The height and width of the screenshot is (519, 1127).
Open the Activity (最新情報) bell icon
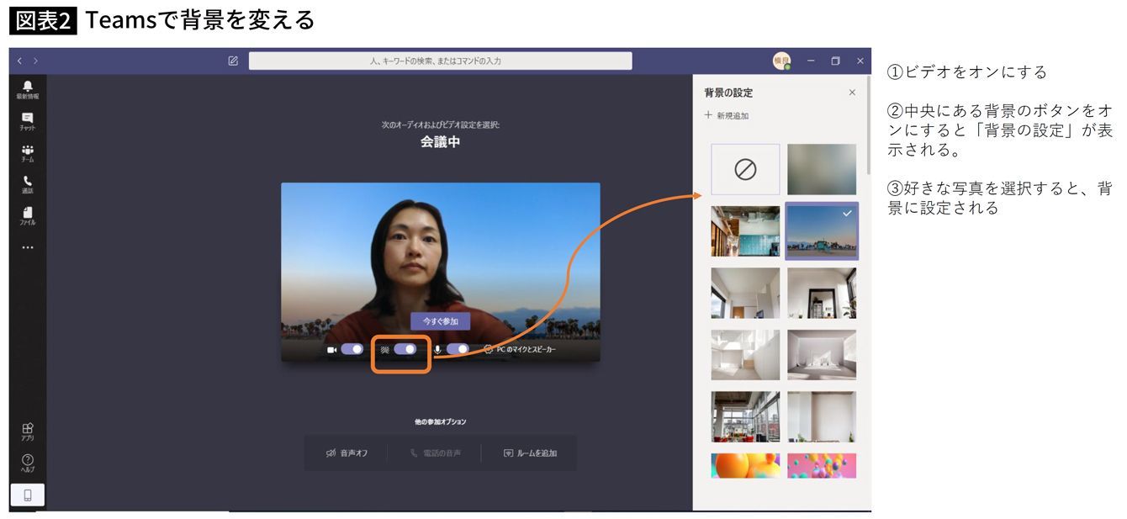[28, 88]
